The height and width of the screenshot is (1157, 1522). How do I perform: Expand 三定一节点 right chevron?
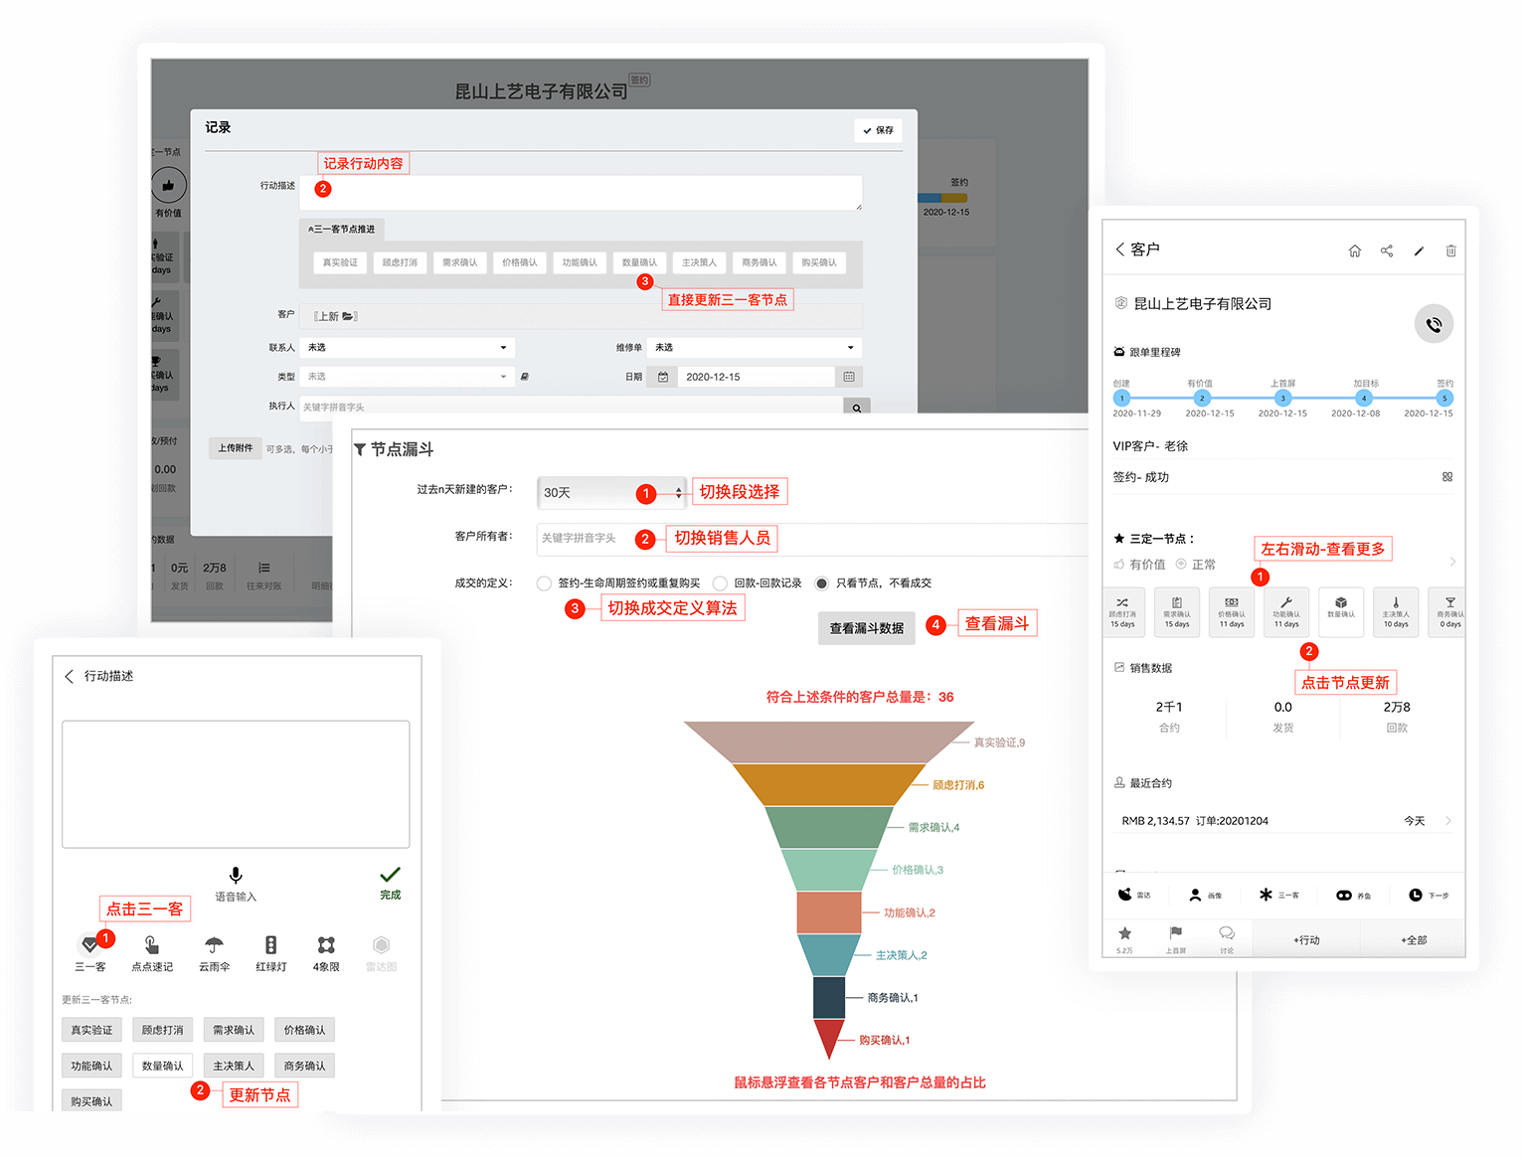point(1452,562)
